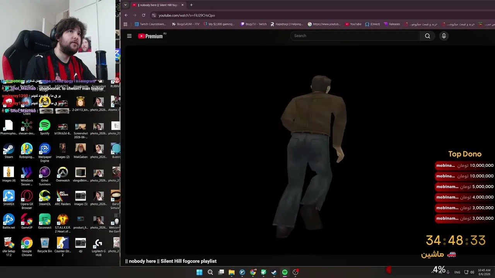Select the dji image file

click(x=80, y=246)
